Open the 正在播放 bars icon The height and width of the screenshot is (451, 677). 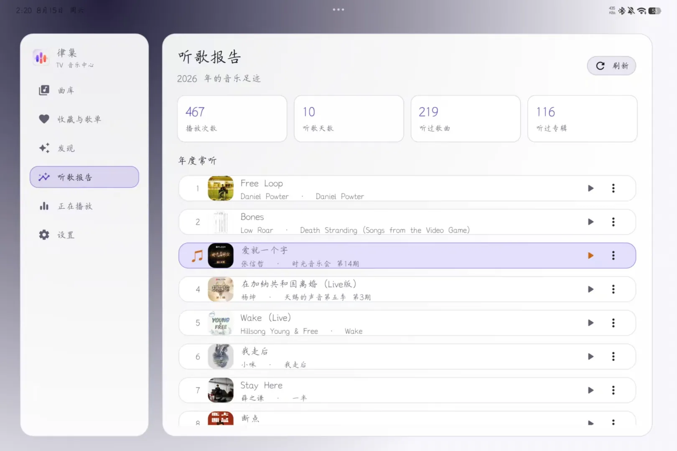tap(44, 206)
